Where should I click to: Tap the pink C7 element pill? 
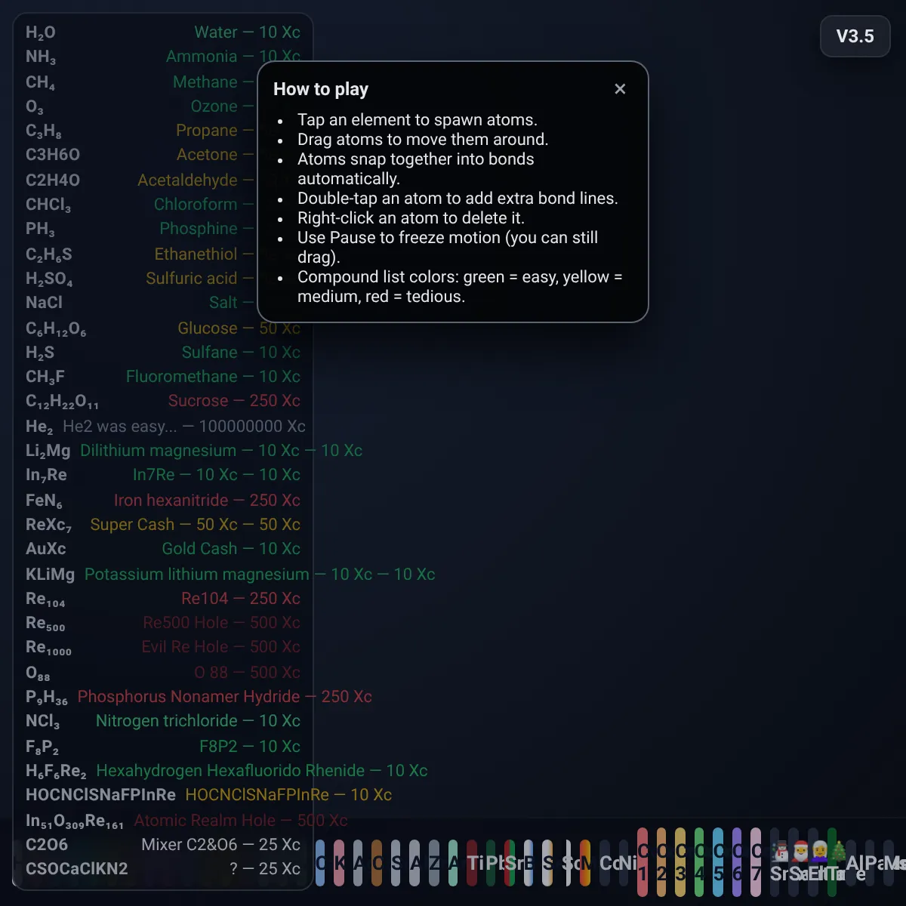click(x=756, y=862)
